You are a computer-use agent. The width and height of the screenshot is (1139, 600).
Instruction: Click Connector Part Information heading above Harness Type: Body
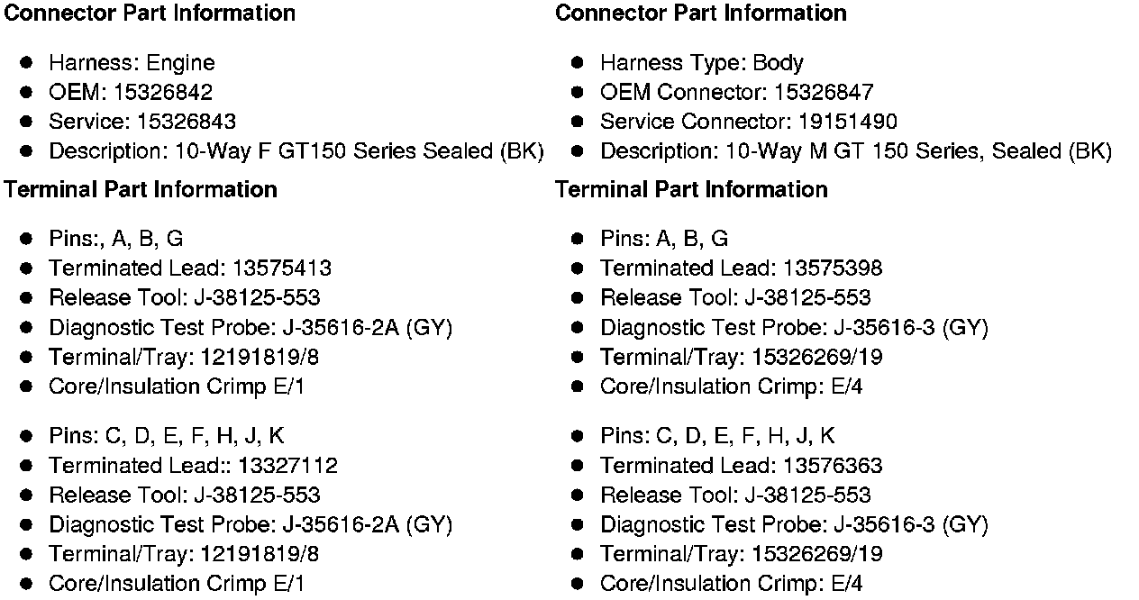coord(700,14)
